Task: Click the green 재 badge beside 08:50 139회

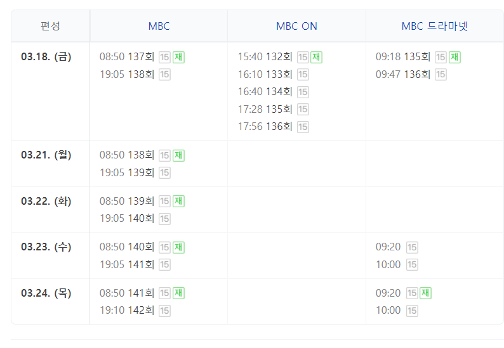Action: pyautogui.click(x=179, y=202)
